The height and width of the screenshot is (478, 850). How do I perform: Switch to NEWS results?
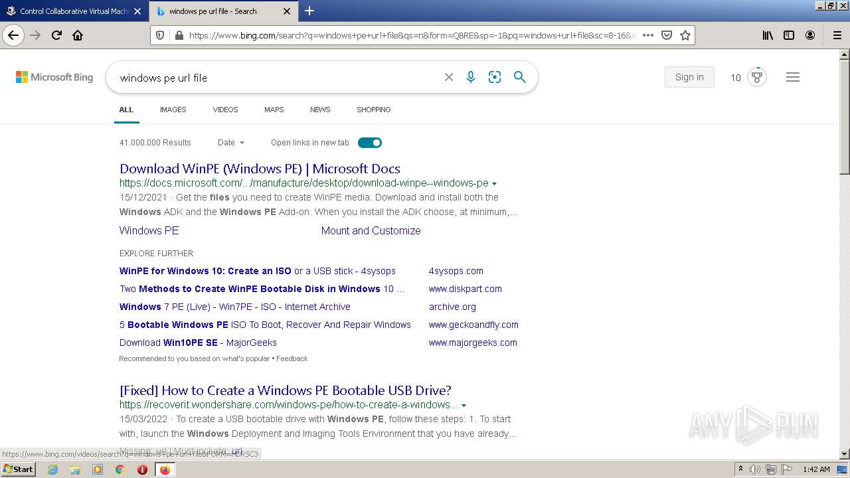click(320, 110)
